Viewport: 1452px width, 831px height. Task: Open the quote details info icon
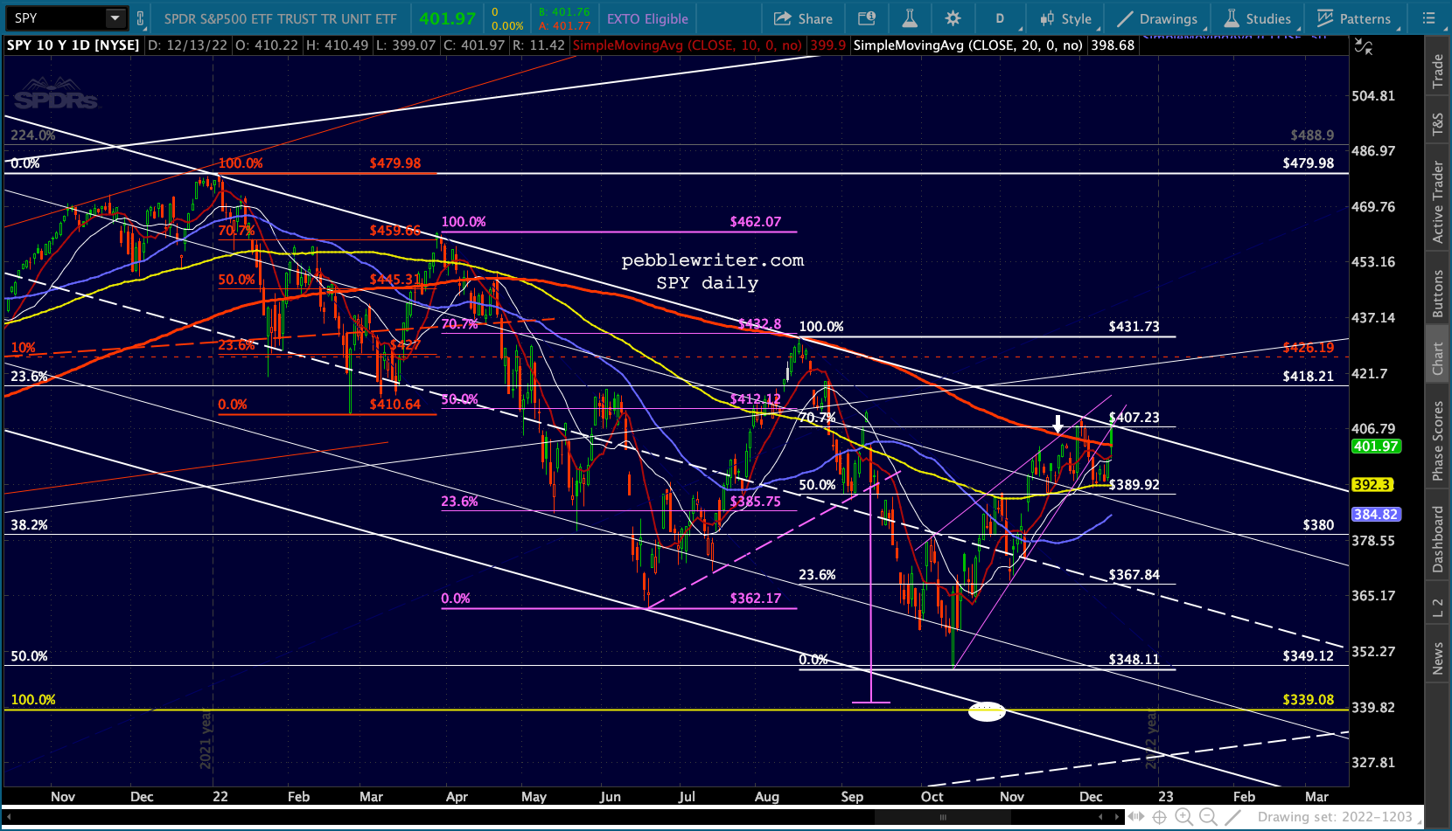coord(867,18)
